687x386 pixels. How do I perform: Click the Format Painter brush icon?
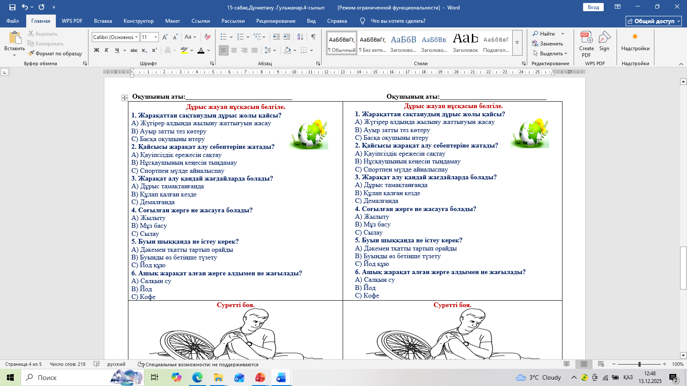point(31,54)
